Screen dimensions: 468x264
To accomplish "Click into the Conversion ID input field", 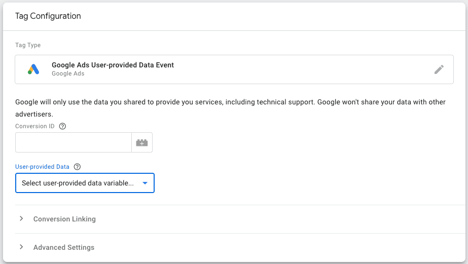I will 74,142.
